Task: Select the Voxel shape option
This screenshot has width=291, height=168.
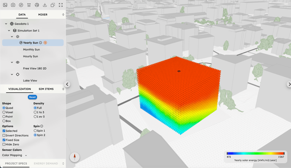Action: 4,112
